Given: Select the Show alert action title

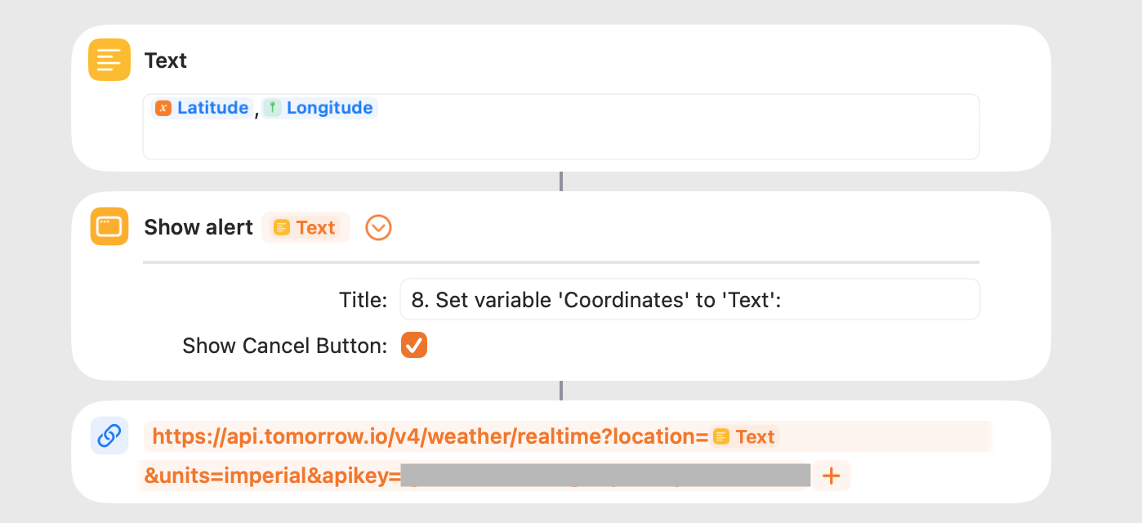Looking at the screenshot, I should (199, 227).
